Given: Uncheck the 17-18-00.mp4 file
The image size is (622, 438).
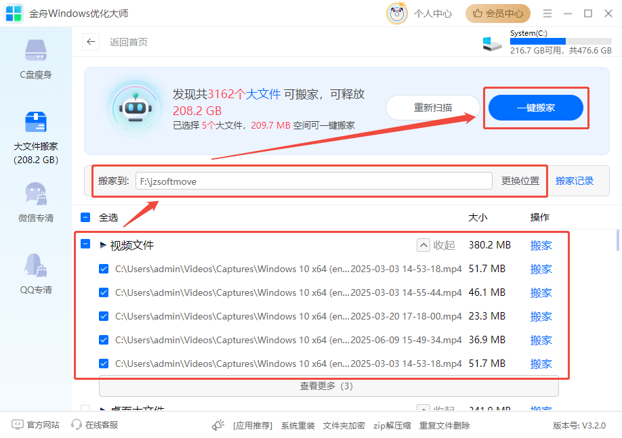Looking at the screenshot, I should (104, 316).
